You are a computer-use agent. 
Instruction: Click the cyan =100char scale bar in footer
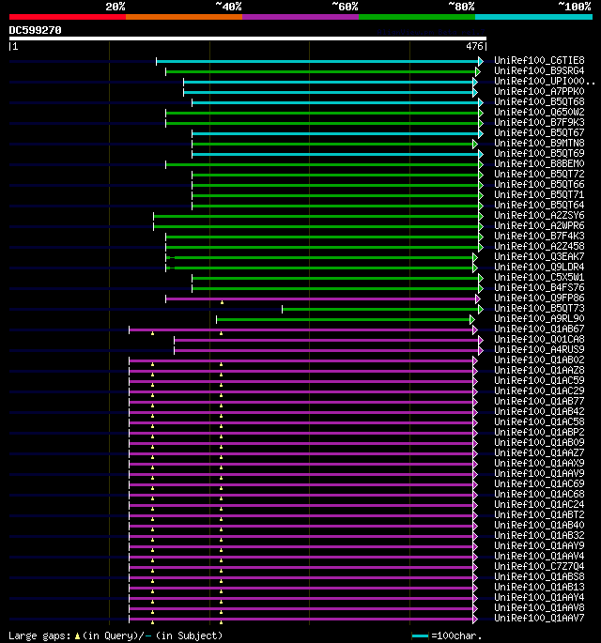click(x=420, y=636)
